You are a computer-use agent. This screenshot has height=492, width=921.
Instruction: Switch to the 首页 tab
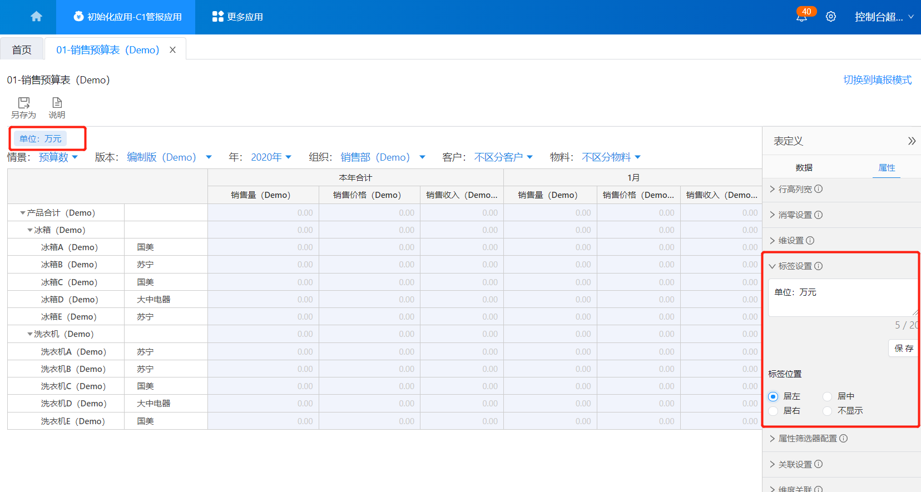(22, 50)
